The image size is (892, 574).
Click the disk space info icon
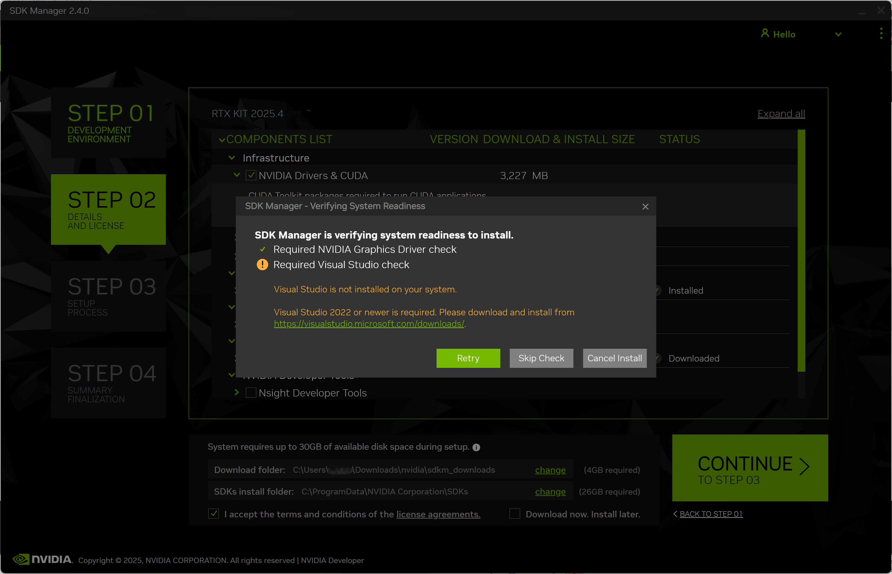point(476,447)
